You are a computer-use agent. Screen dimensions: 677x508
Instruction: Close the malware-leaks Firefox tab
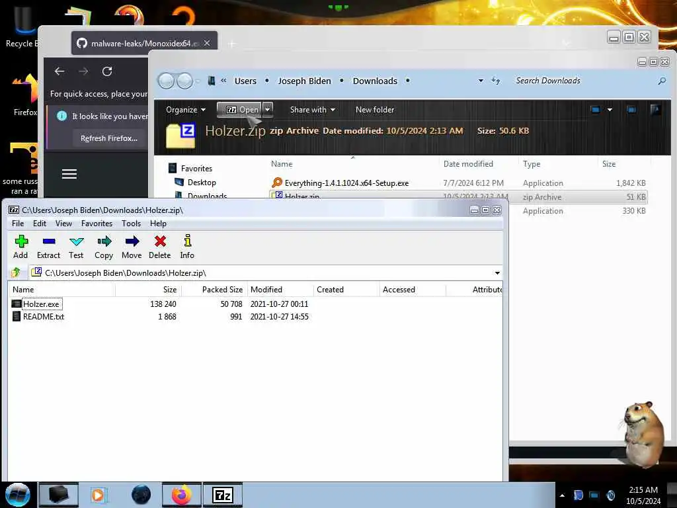pos(207,43)
